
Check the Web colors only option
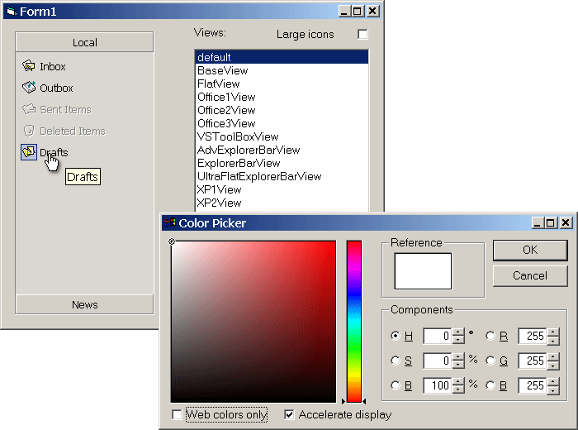177,414
